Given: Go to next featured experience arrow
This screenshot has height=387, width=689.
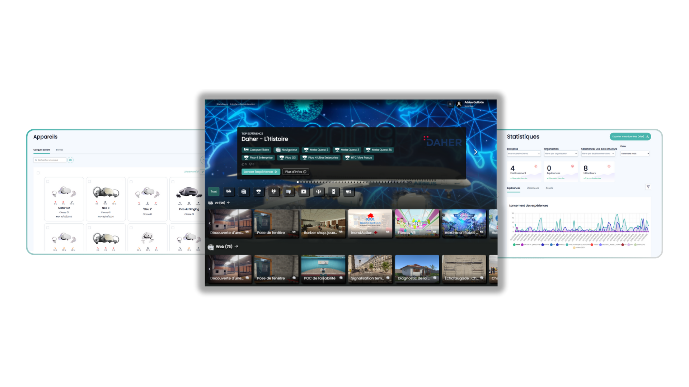Looking at the screenshot, I should tap(475, 152).
